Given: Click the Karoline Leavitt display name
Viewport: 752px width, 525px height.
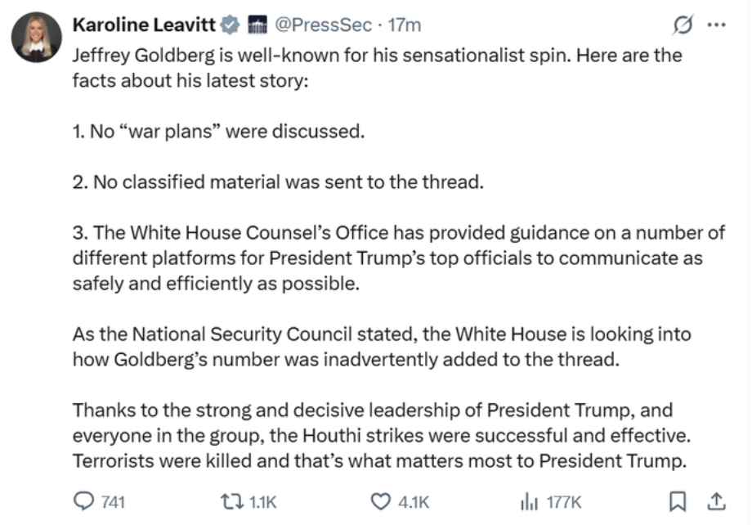Looking at the screenshot, I should tap(144, 25).
